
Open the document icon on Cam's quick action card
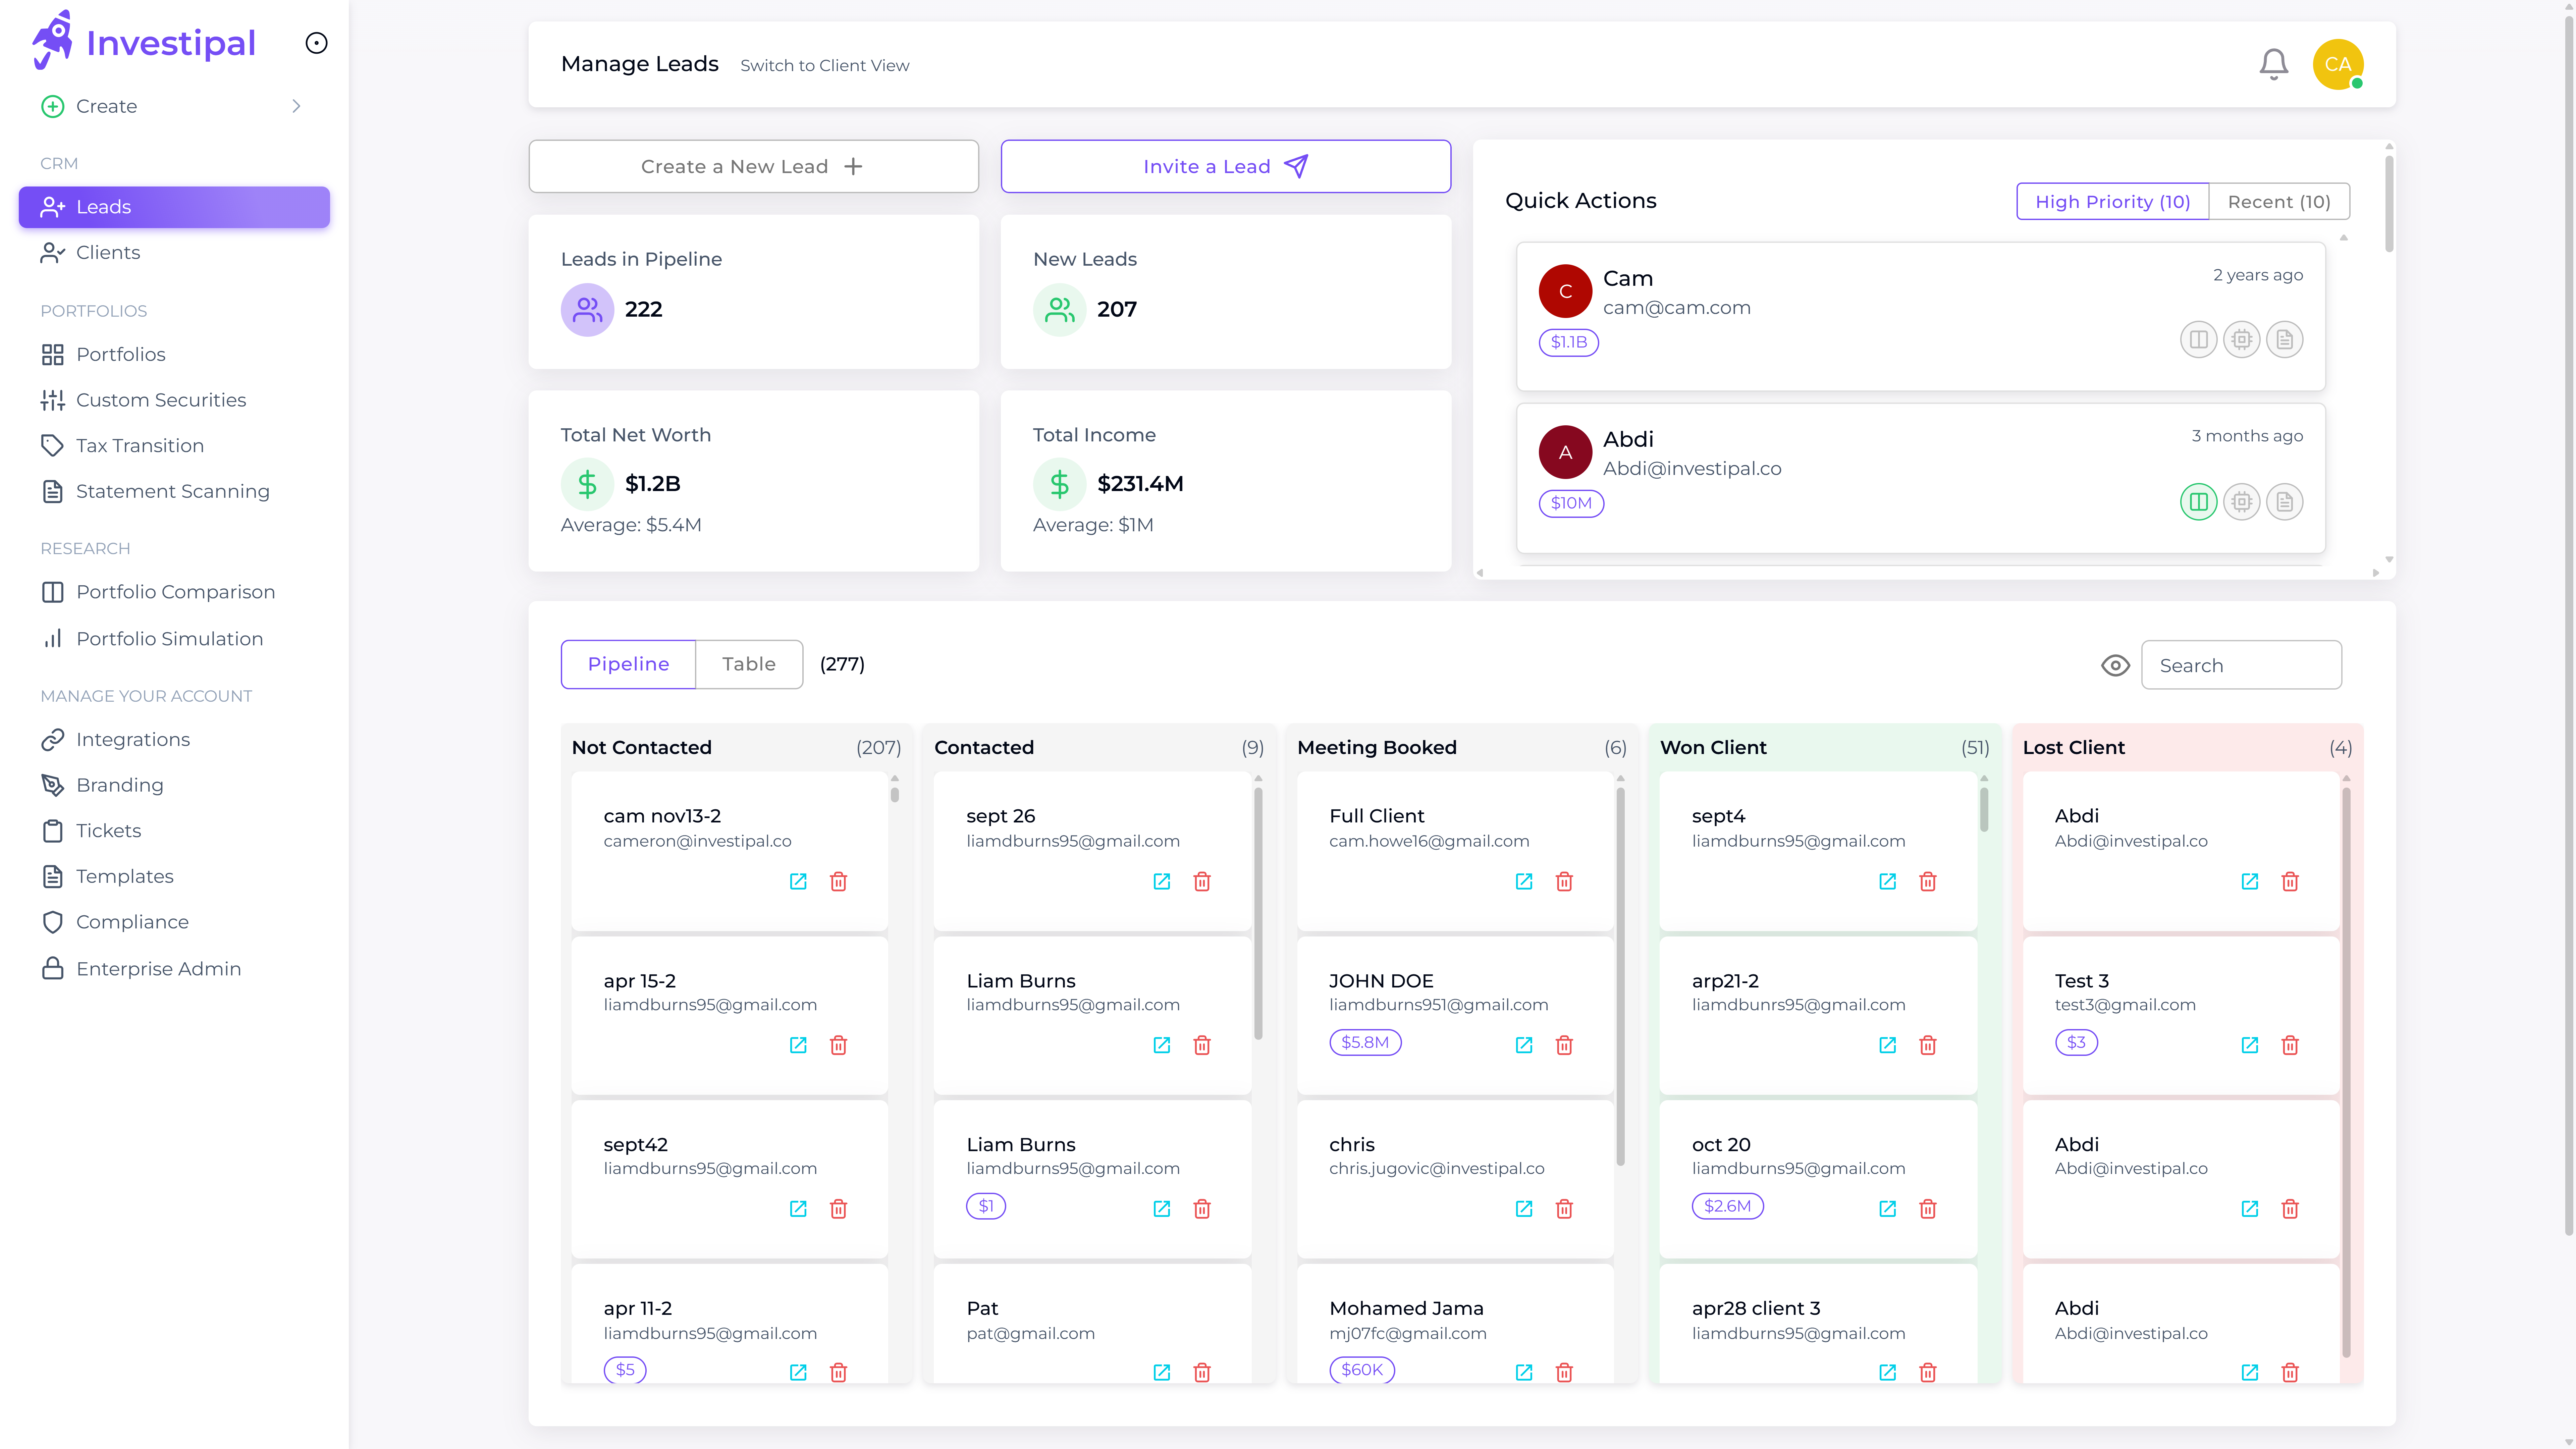(x=2285, y=339)
